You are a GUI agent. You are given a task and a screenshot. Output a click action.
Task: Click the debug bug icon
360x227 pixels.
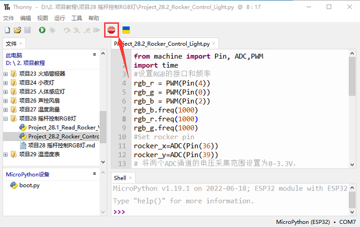click(x=52, y=30)
